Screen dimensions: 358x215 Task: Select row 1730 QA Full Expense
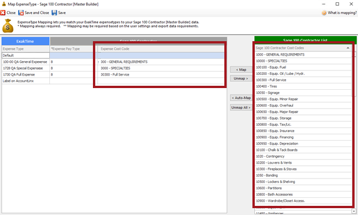click(26, 75)
